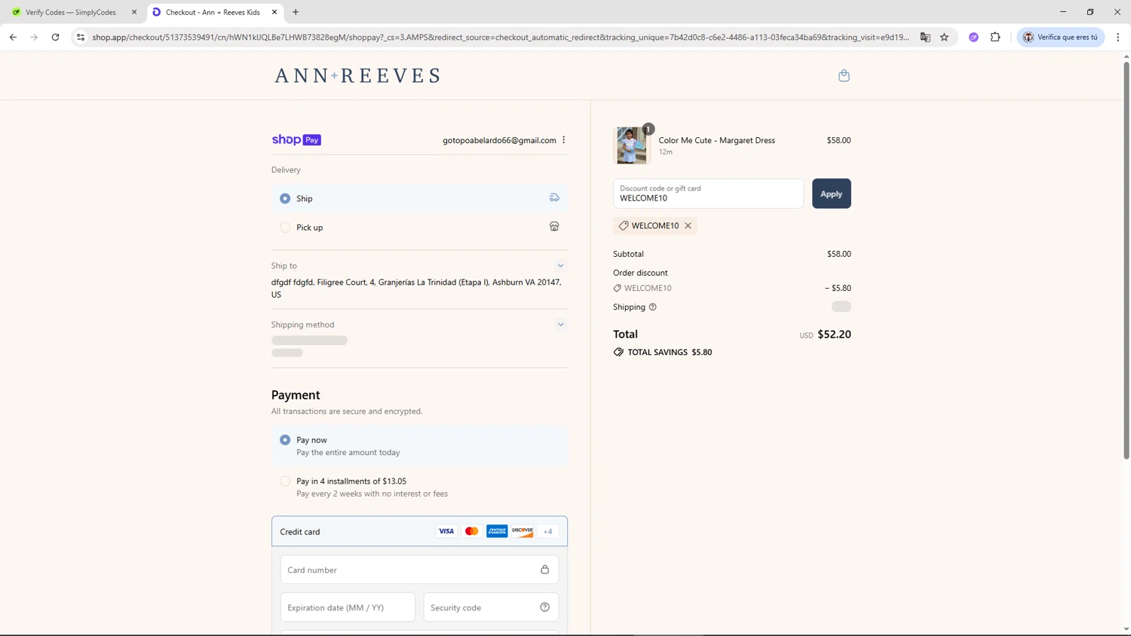Expand the Ship to address section
1131x636 pixels.
(x=560, y=266)
